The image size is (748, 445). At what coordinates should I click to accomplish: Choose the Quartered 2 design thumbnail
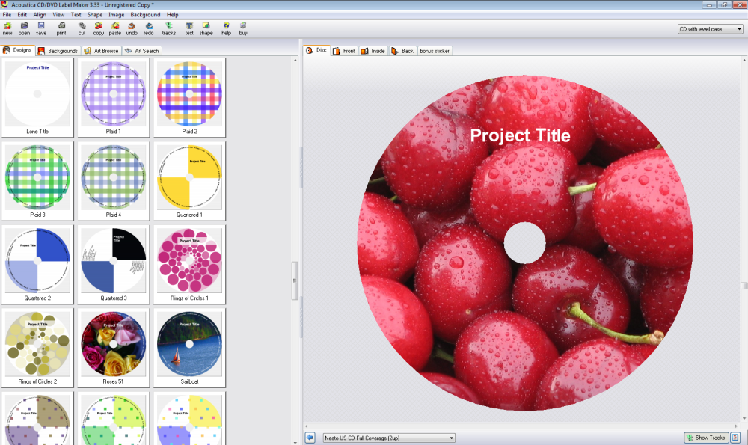pyautogui.click(x=37, y=265)
